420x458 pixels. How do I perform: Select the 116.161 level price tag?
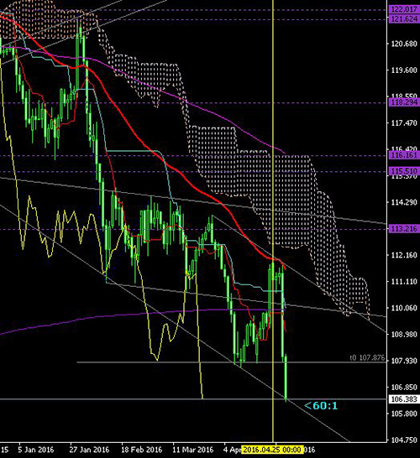point(404,155)
